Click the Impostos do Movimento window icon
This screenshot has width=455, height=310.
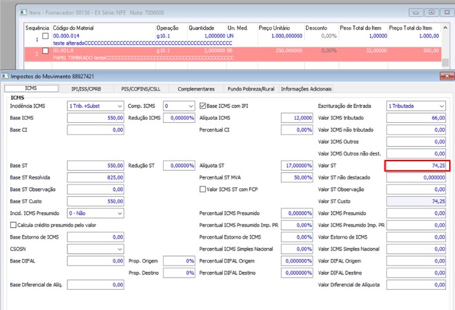pyautogui.click(x=5, y=76)
